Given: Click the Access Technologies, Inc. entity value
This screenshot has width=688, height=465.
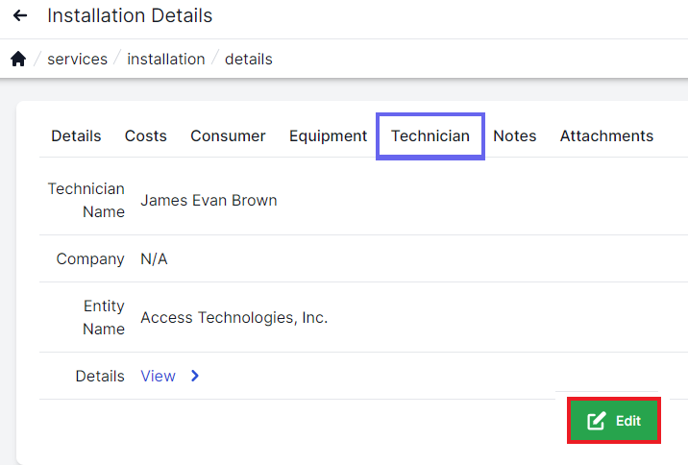Looking at the screenshot, I should (x=233, y=318).
